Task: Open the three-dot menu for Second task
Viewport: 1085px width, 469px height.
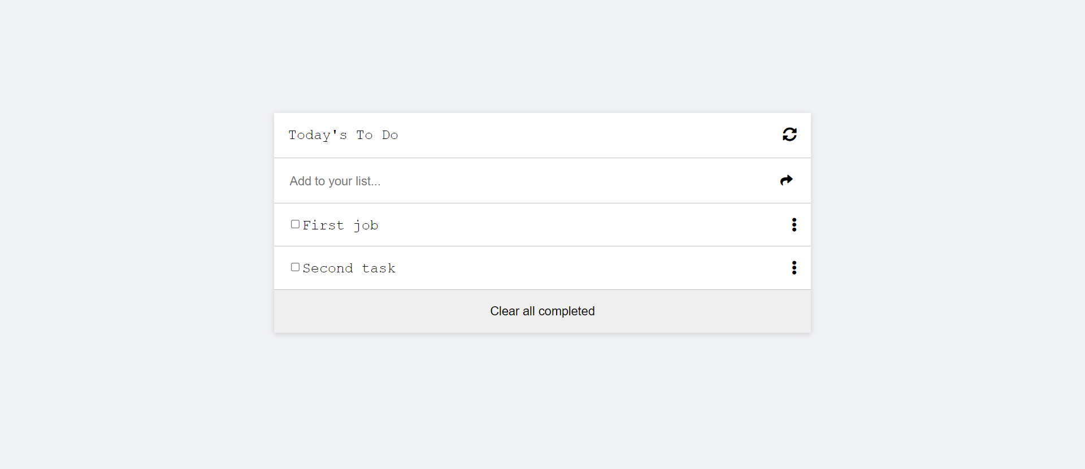Action: click(x=794, y=268)
